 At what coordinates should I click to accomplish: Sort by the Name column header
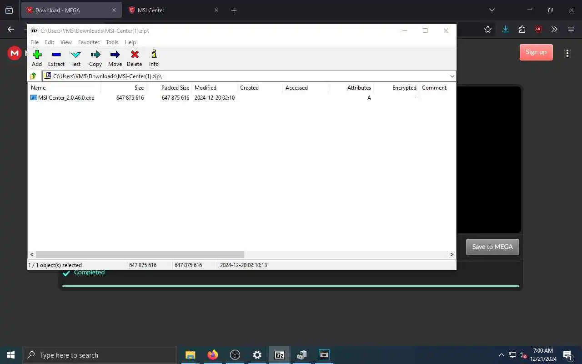coord(65,88)
